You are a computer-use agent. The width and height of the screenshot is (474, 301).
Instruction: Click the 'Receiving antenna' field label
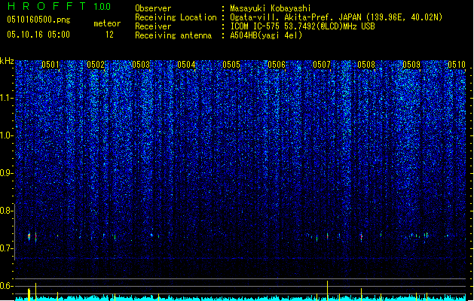[173, 35]
